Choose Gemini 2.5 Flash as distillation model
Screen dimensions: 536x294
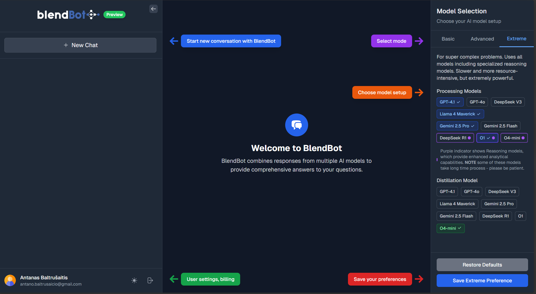click(x=456, y=216)
